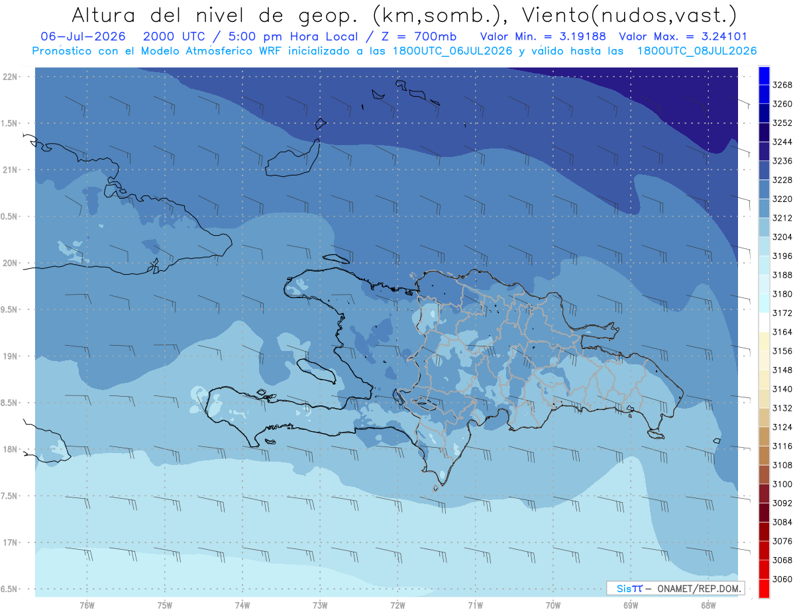Click the '22N' latitude axis label

pyautogui.click(x=11, y=76)
